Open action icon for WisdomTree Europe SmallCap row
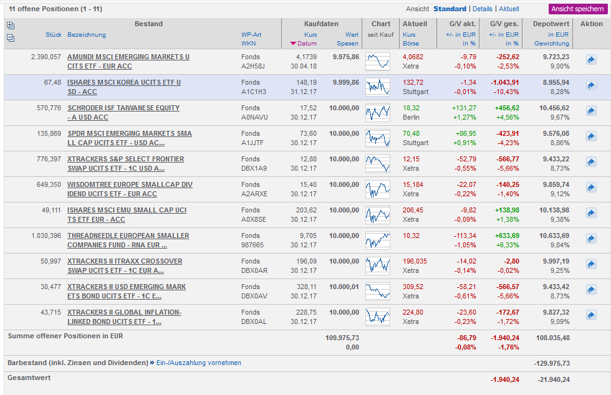This screenshot has height=395, width=611. (x=591, y=188)
